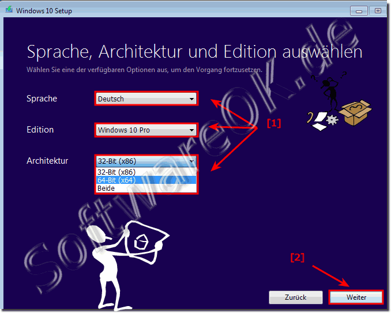The width and height of the screenshot is (391, 313).
Task: Collapse the Architektur combo box
Action: 146,161
